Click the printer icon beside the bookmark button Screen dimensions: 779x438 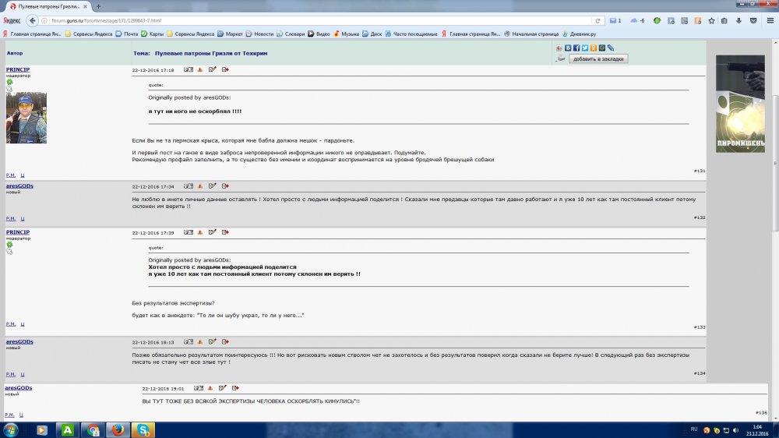point(560,58)
